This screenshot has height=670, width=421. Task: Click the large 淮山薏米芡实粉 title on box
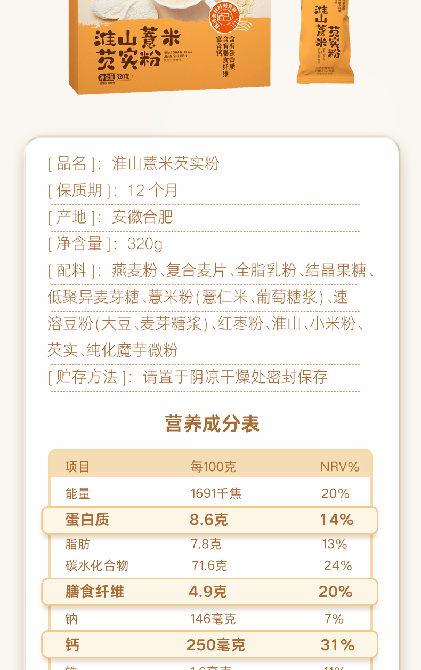(x=137, y=49)
